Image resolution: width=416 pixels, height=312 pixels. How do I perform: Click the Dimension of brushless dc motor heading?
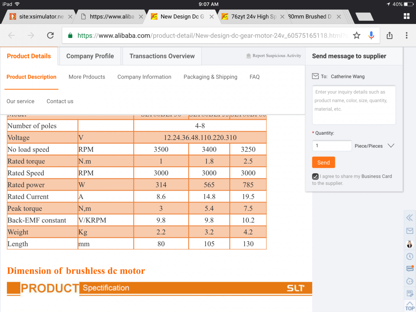pyautogui.click(x=76, y=271)
